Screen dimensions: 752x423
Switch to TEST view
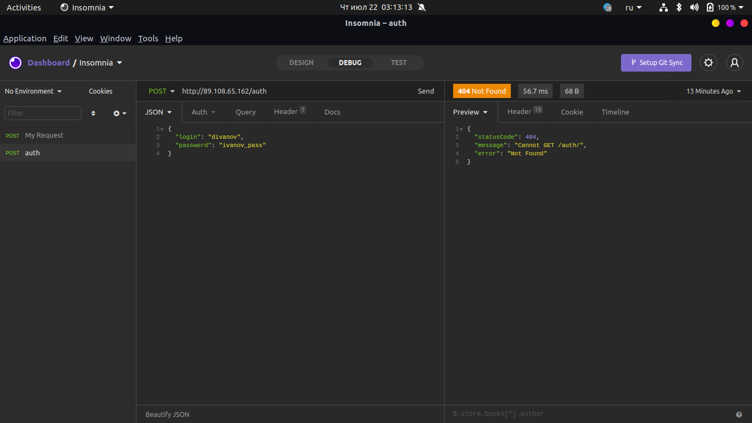point(399,63)
